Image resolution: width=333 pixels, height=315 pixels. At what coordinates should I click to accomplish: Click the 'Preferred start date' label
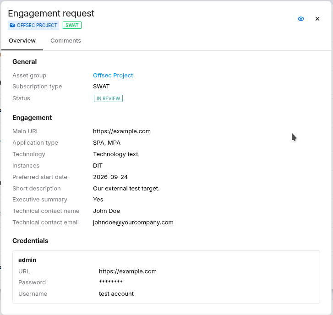40,177
